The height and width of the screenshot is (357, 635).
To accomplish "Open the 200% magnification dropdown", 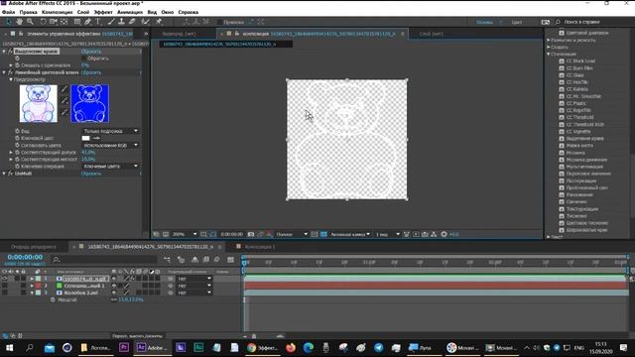I will (185, 234).
